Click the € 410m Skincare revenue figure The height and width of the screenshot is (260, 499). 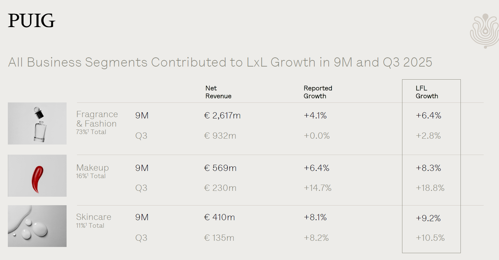[x=219, y=217]
